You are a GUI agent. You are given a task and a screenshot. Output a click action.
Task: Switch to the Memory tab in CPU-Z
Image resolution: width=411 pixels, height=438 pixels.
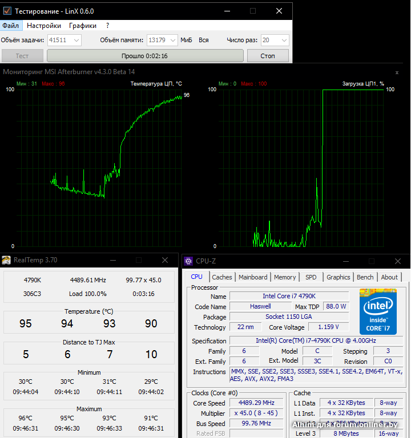click(285, 277)
